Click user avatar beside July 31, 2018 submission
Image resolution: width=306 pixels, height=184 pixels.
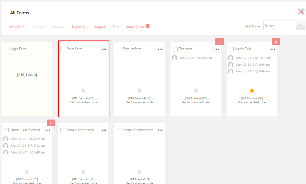(175, 58)
